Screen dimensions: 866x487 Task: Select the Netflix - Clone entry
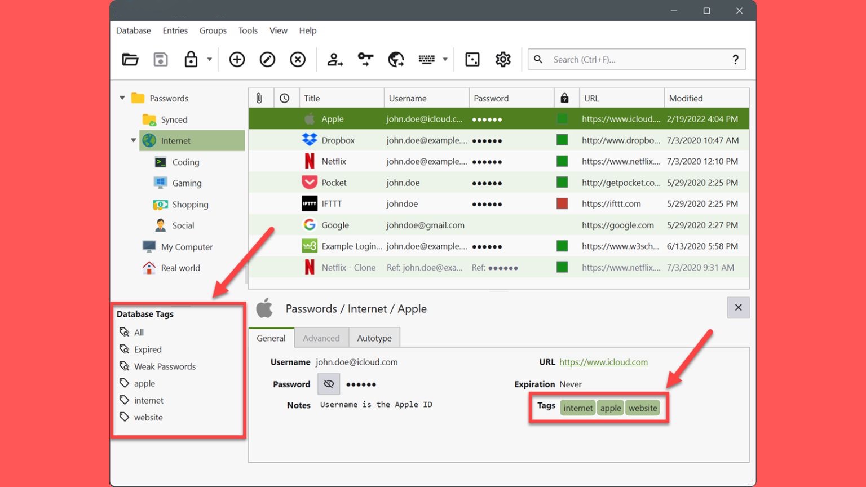(x=499, y=267)
